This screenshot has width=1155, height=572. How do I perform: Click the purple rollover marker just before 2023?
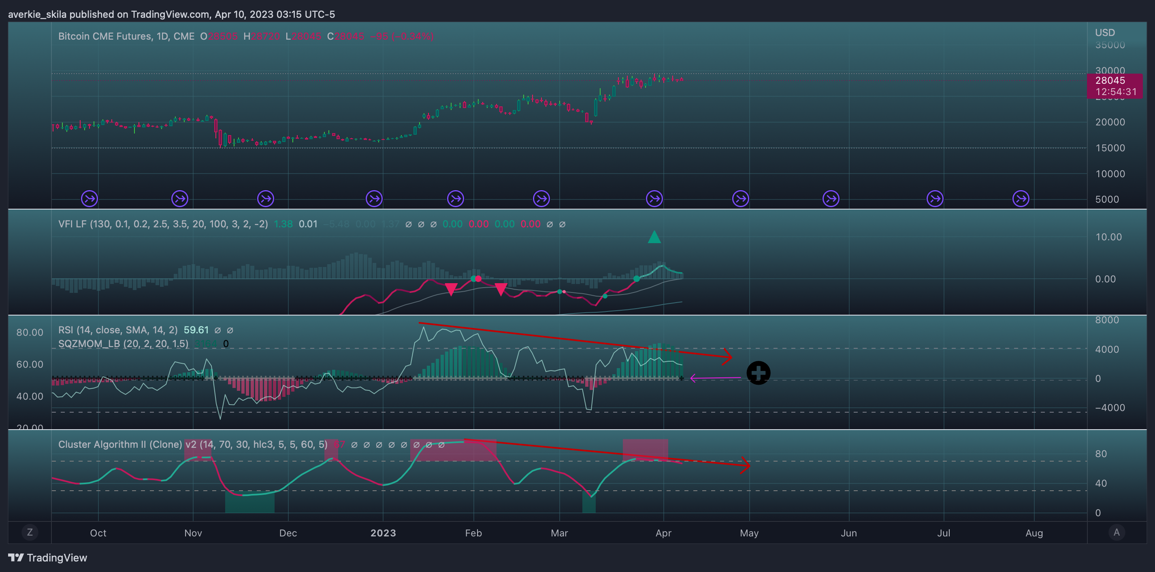click(374, 199)
